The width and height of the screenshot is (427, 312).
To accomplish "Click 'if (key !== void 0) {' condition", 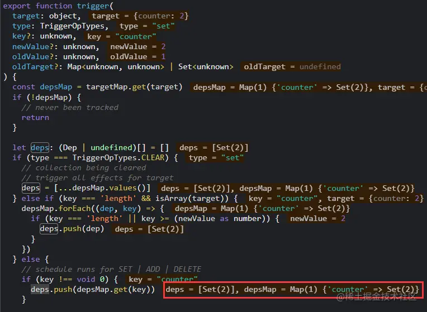I will (70, 280).
